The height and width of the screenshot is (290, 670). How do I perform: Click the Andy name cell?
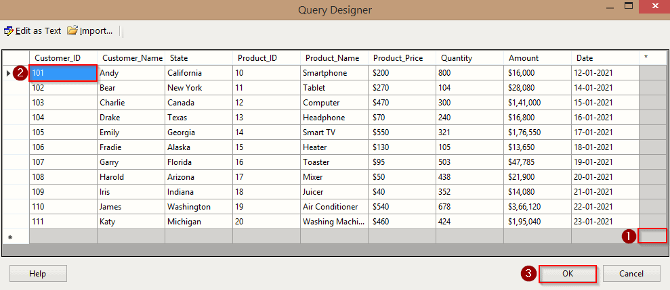(131, 73)
